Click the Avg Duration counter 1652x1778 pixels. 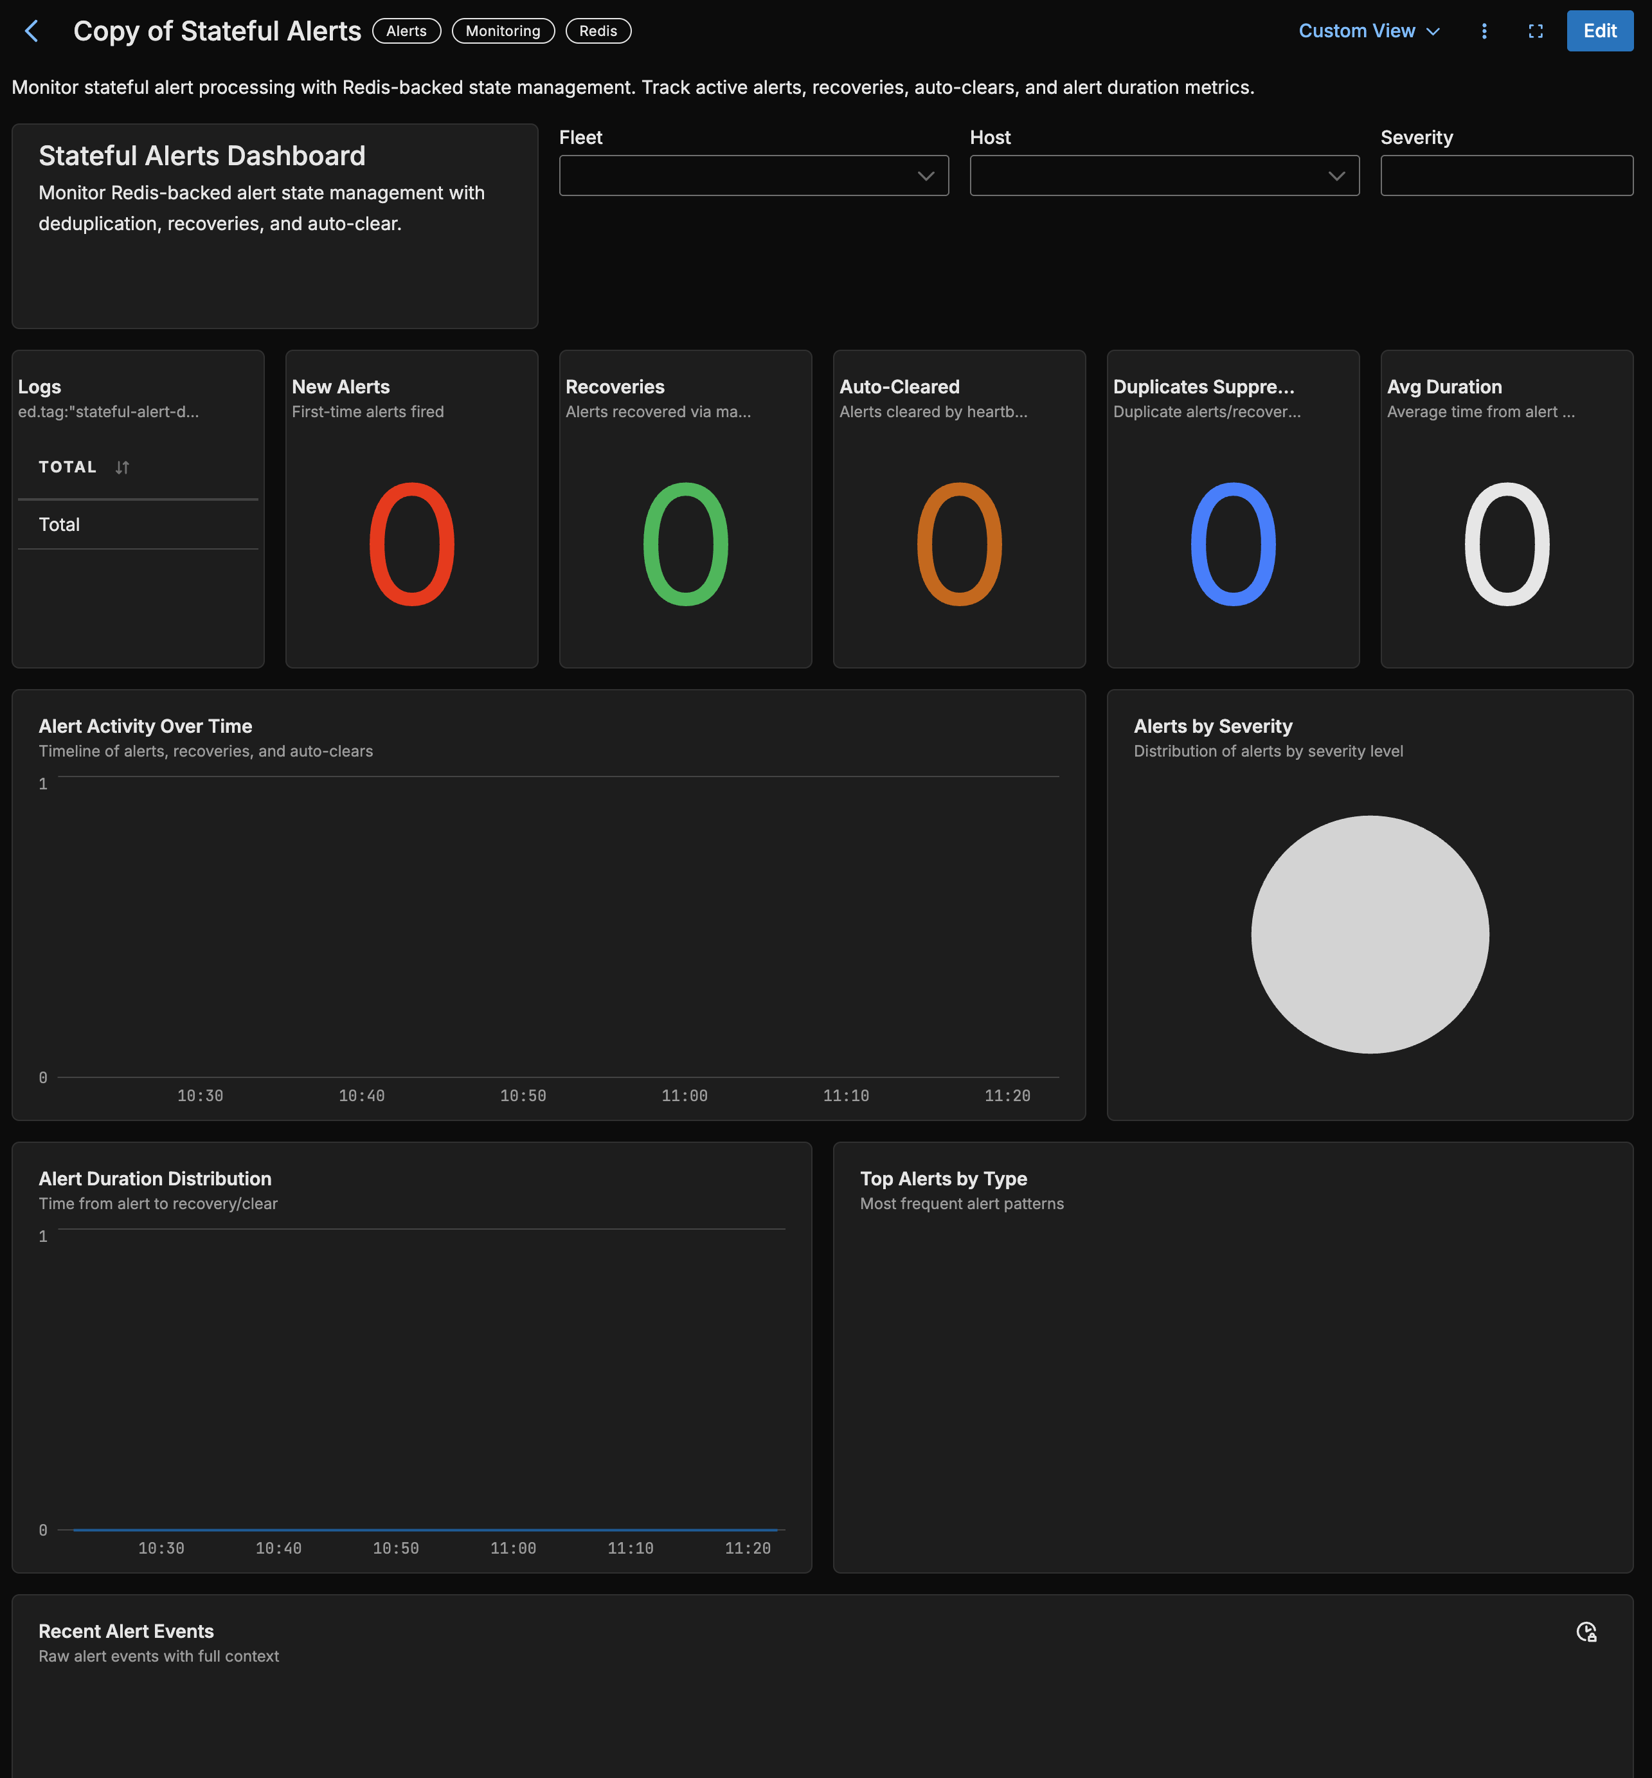[x=1507, y=544]
